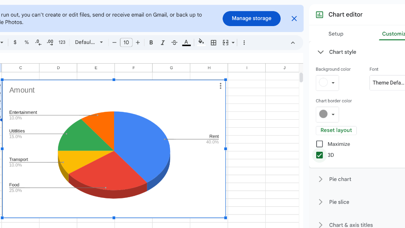
Task: Collapse the Chart style section
Action: tap(321, 52)
